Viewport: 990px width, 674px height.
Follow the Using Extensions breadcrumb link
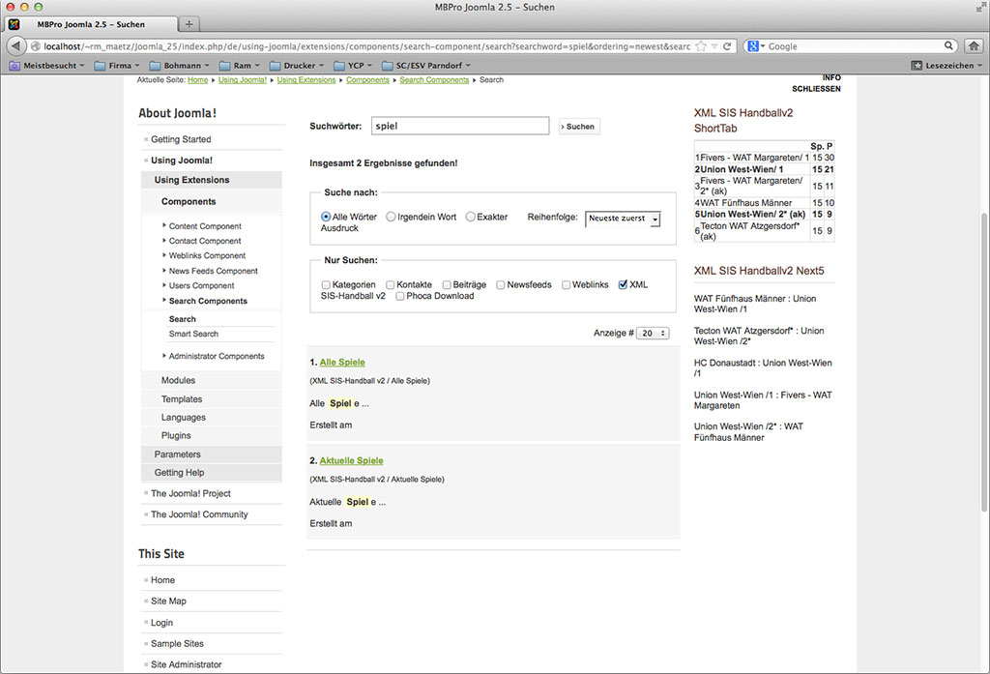(306, 80)
